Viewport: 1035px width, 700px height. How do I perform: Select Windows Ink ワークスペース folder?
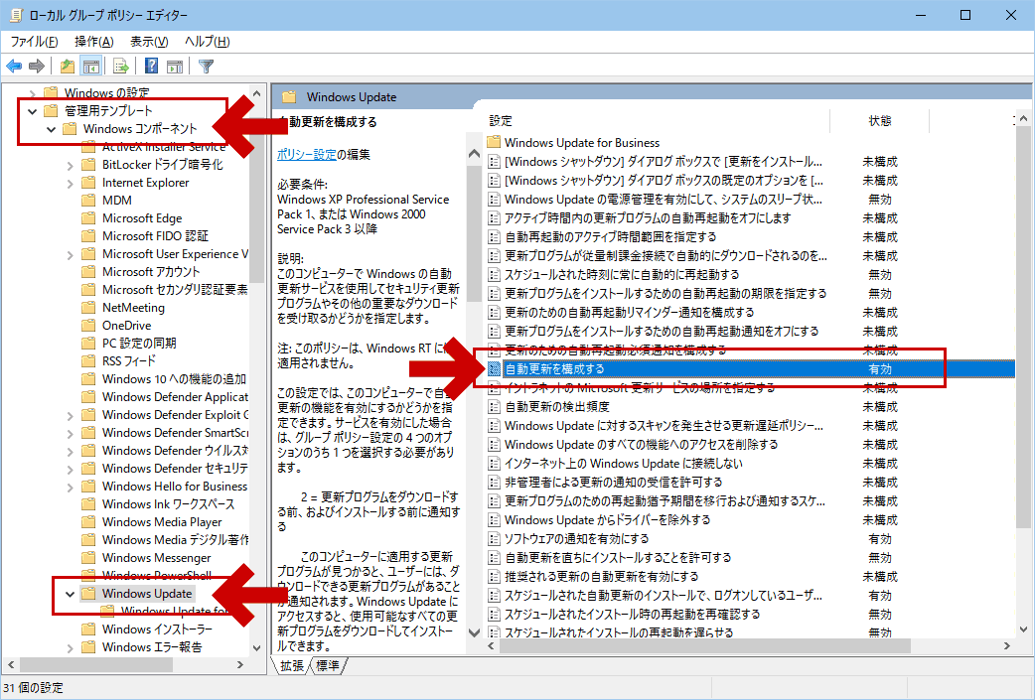[x=168, y=504]
